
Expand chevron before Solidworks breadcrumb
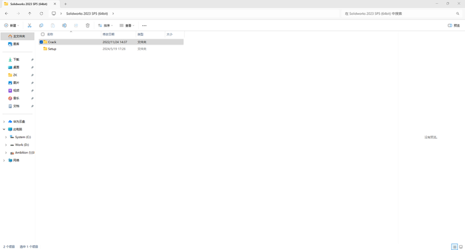tap(61, 14)
